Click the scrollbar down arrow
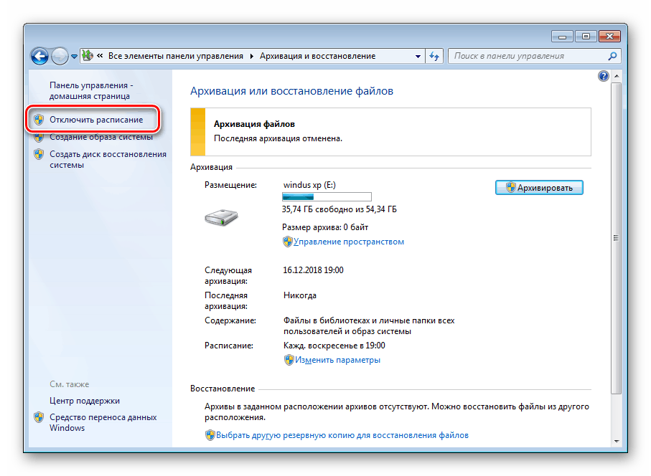 pyautogui.click(x=617, y=441)
